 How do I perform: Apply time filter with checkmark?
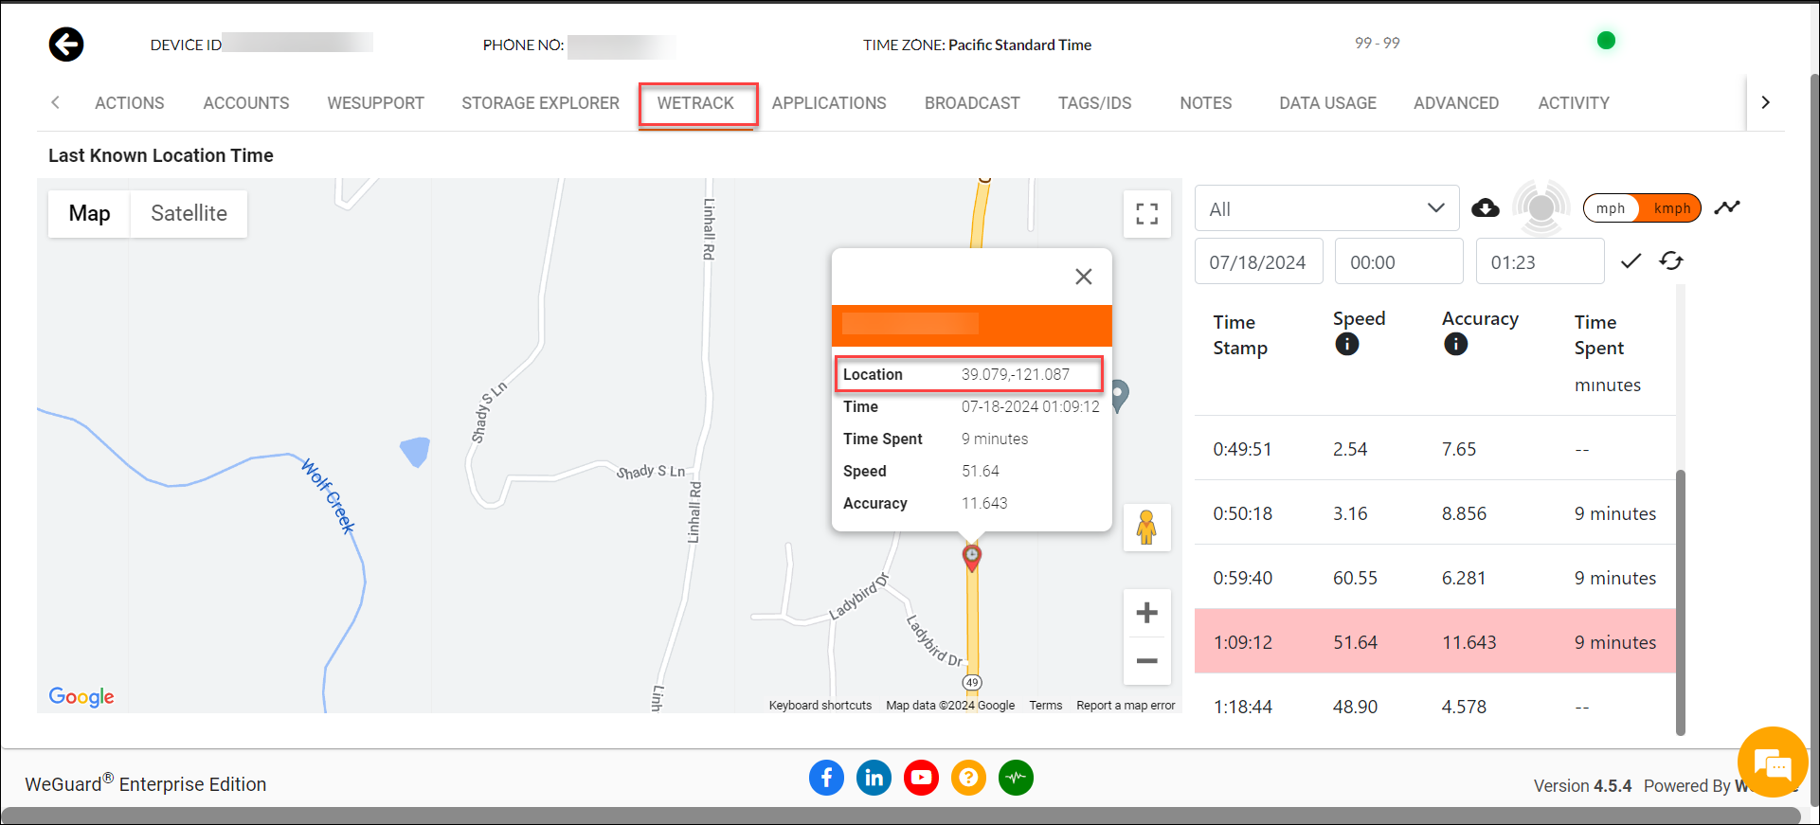(x=1631, y=261)
